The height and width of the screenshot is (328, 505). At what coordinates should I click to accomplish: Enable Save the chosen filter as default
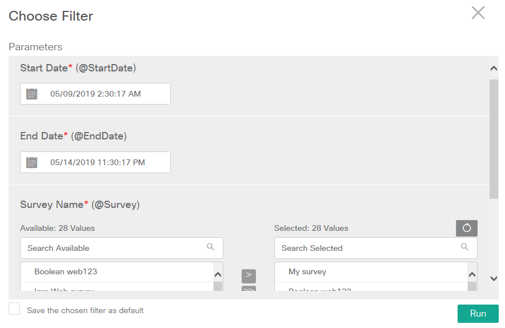coord(14,309)
